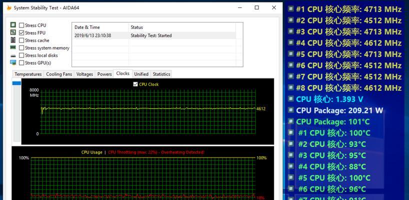Toggle the CPU Clock graph checkbox
Image resolution: width=409 pixels, height=200 pixels.
click(x=135, y=84)
